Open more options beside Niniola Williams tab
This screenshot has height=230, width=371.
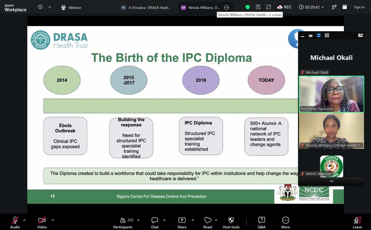[x=226, y=8]
